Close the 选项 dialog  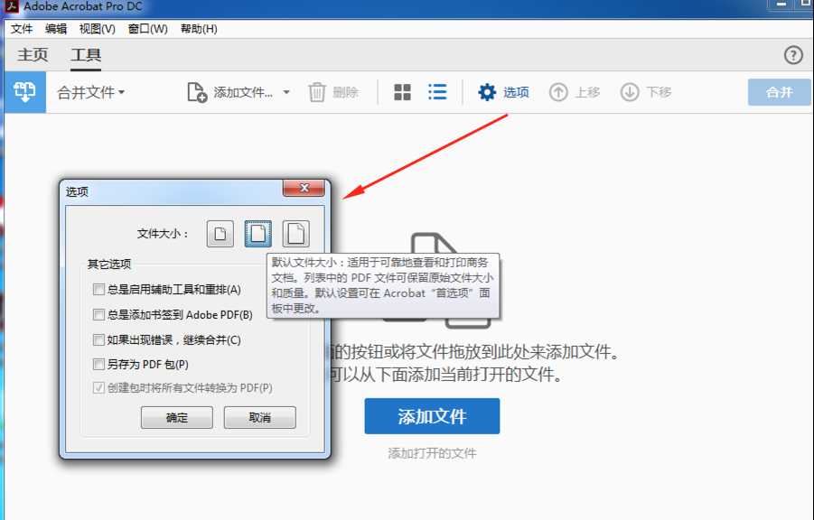(304, 188)
